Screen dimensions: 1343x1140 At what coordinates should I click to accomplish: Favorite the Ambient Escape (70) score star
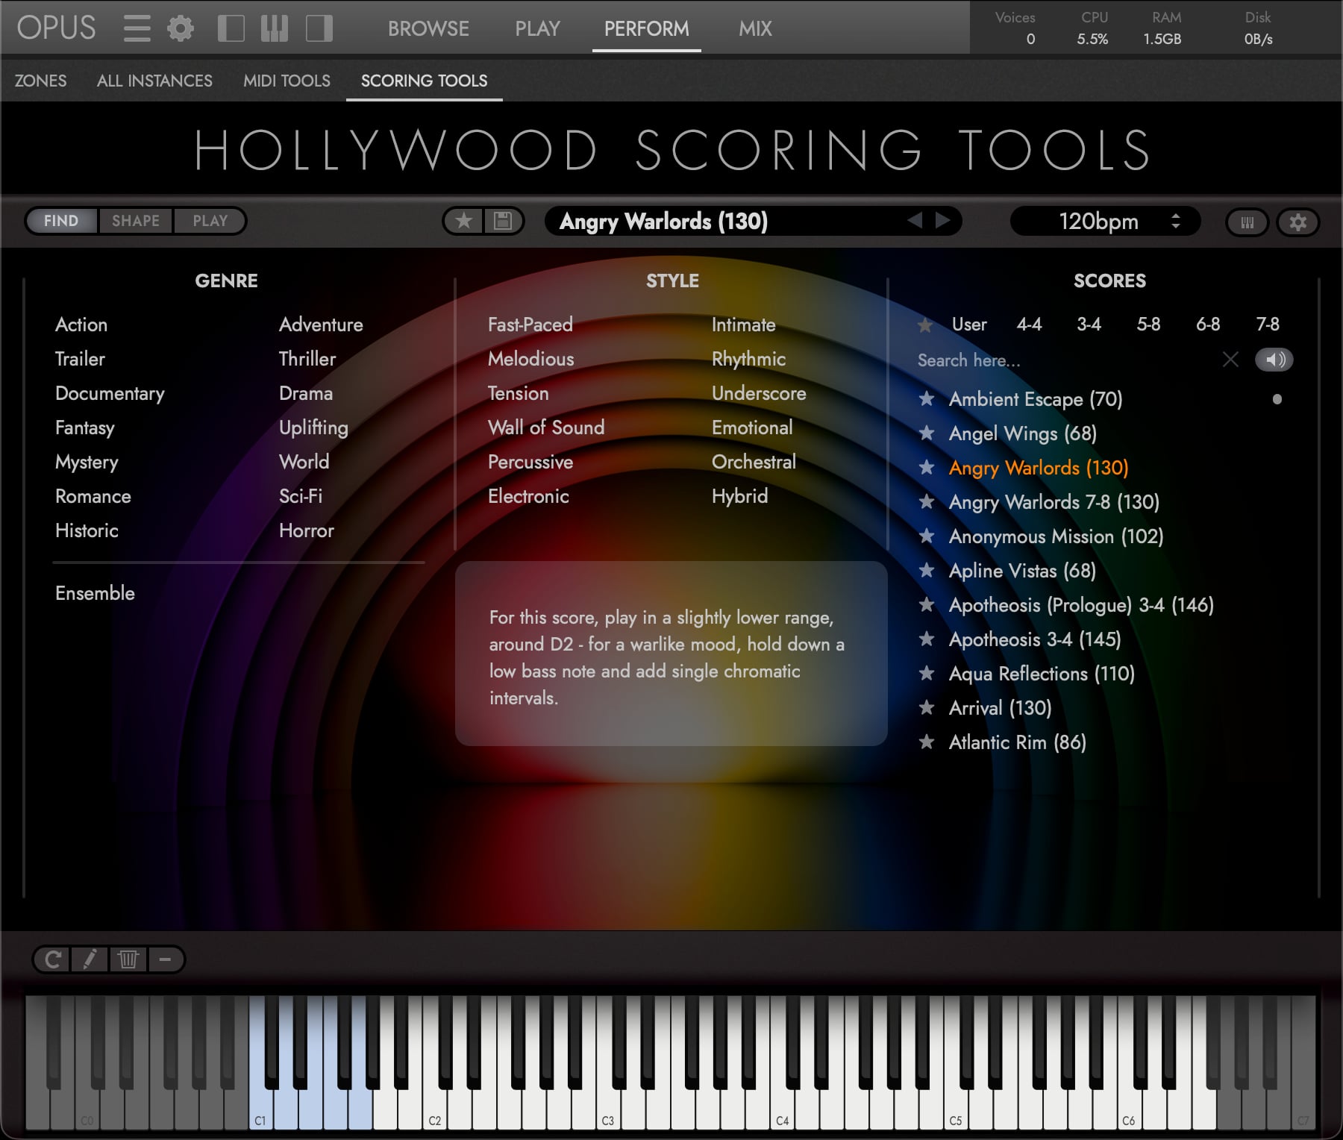pyautogui.click(x=927, y=399)
